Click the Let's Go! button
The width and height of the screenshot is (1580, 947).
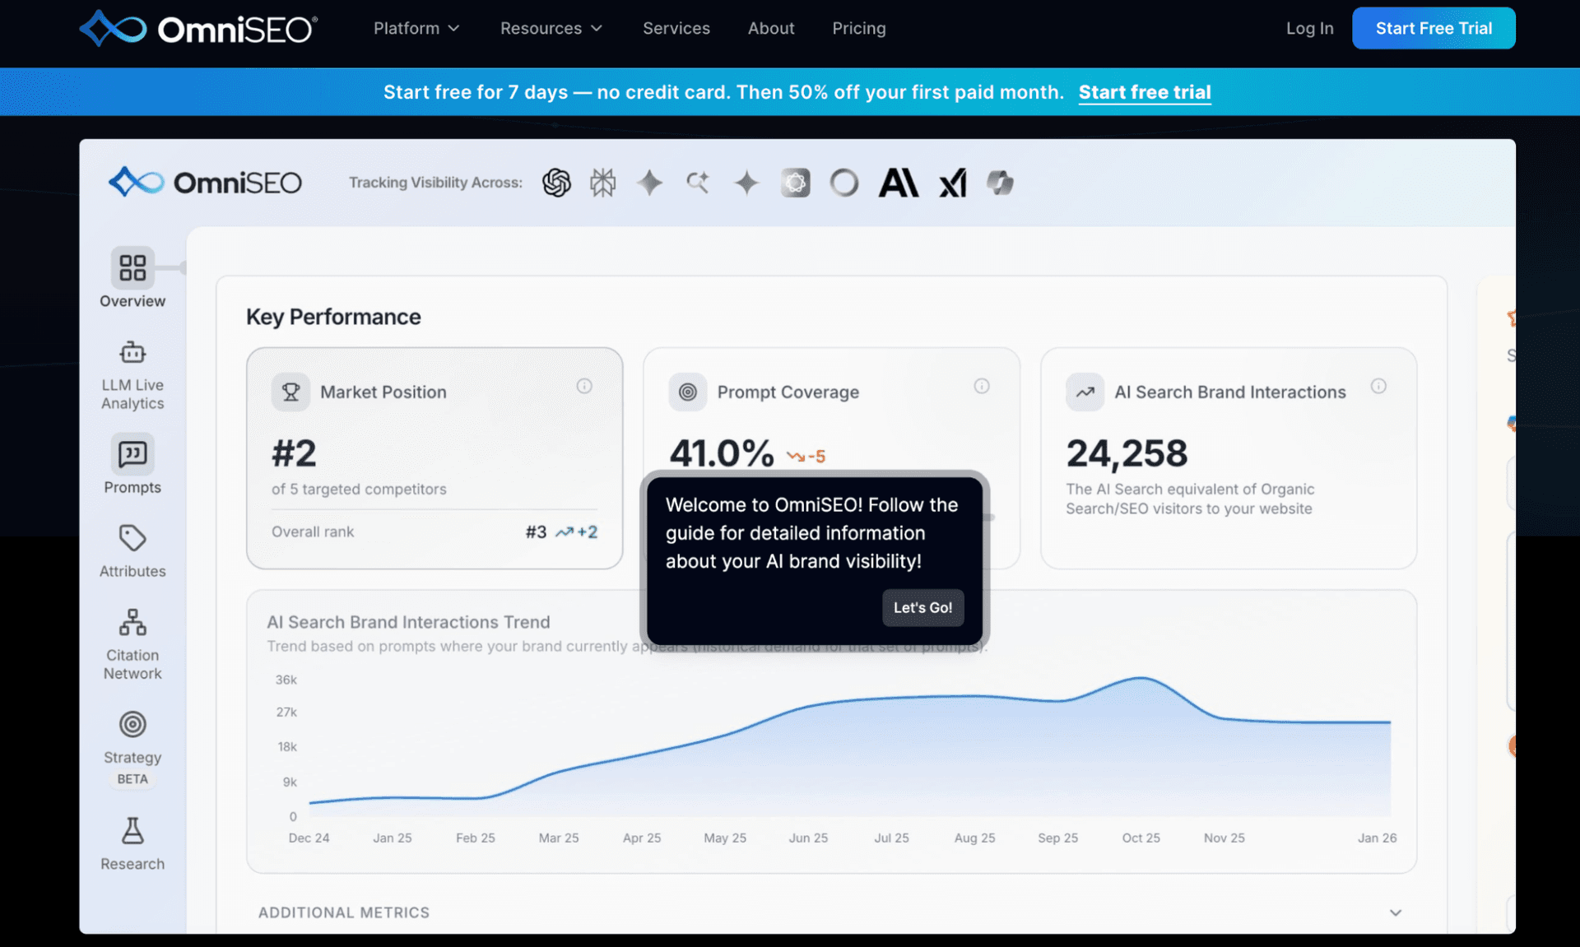[x=922, y=607]
